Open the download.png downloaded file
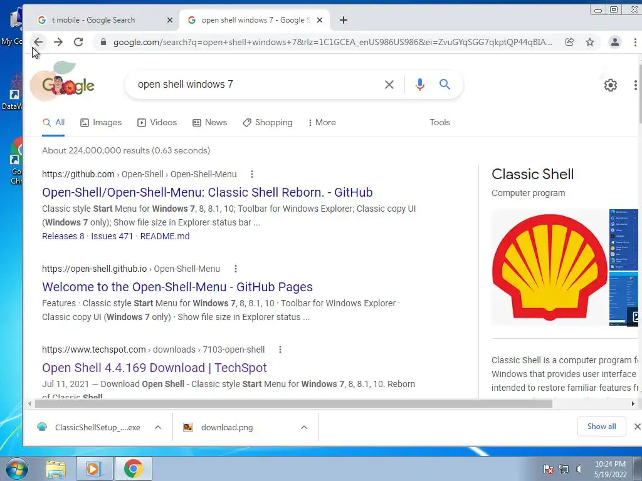642x481 pixels. click(219, 427)
